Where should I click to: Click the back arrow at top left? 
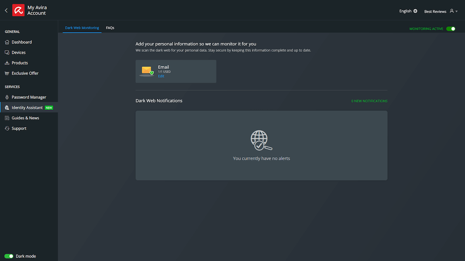[x=6, y=10]
